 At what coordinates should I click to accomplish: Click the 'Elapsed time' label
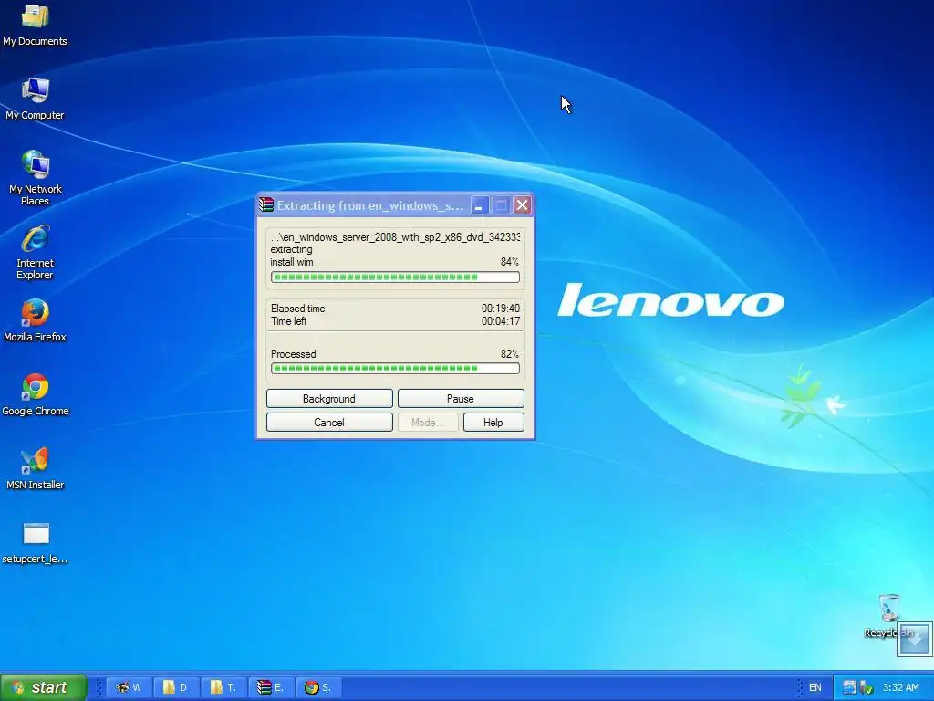tap(298, 309)
